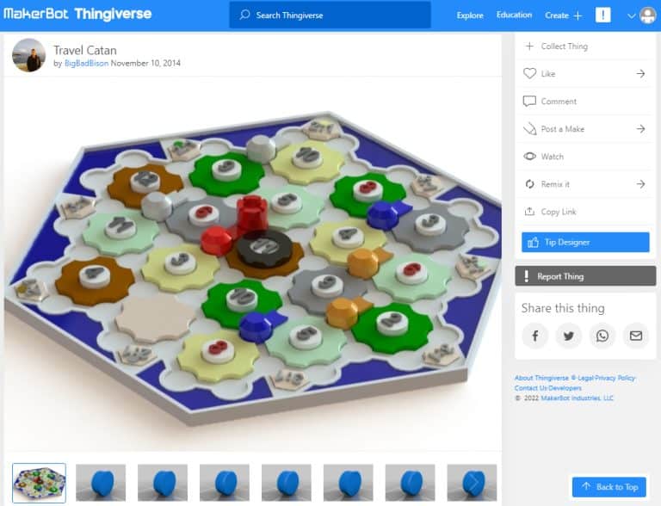Share by email envelope icon

pyautogui.click(x=636, y=336)
